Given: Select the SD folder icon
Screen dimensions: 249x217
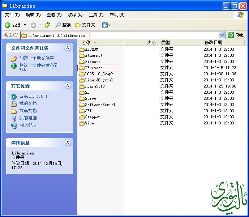Looking at the screenshot, I should 82,92.
